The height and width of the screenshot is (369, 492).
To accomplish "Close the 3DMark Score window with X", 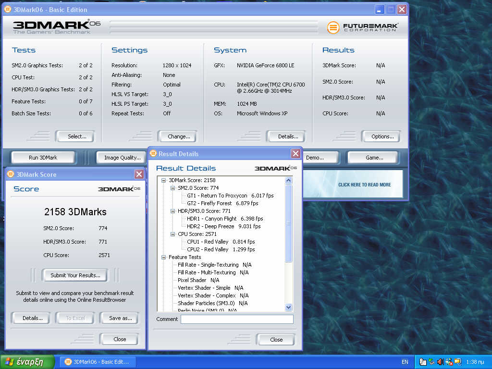I will 139,174.
